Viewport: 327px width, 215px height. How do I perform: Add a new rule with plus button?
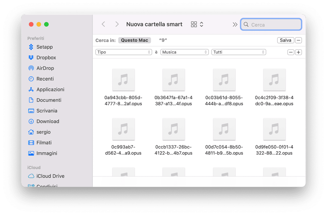pos(298,52)
